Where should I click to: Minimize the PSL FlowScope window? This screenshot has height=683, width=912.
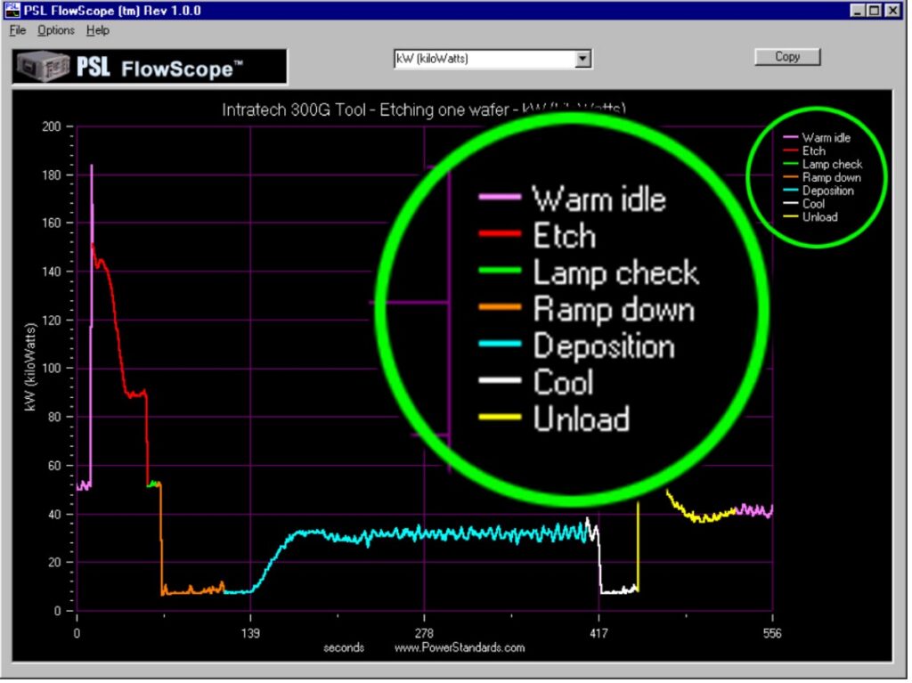pyautogui.click(x=859, y=11)
